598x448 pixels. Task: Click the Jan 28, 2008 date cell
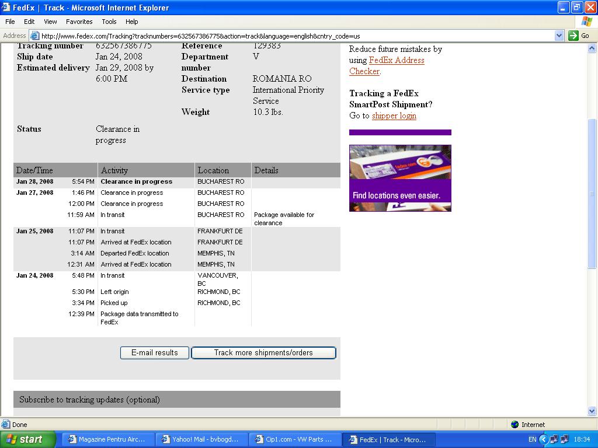(x=34, y=182)
